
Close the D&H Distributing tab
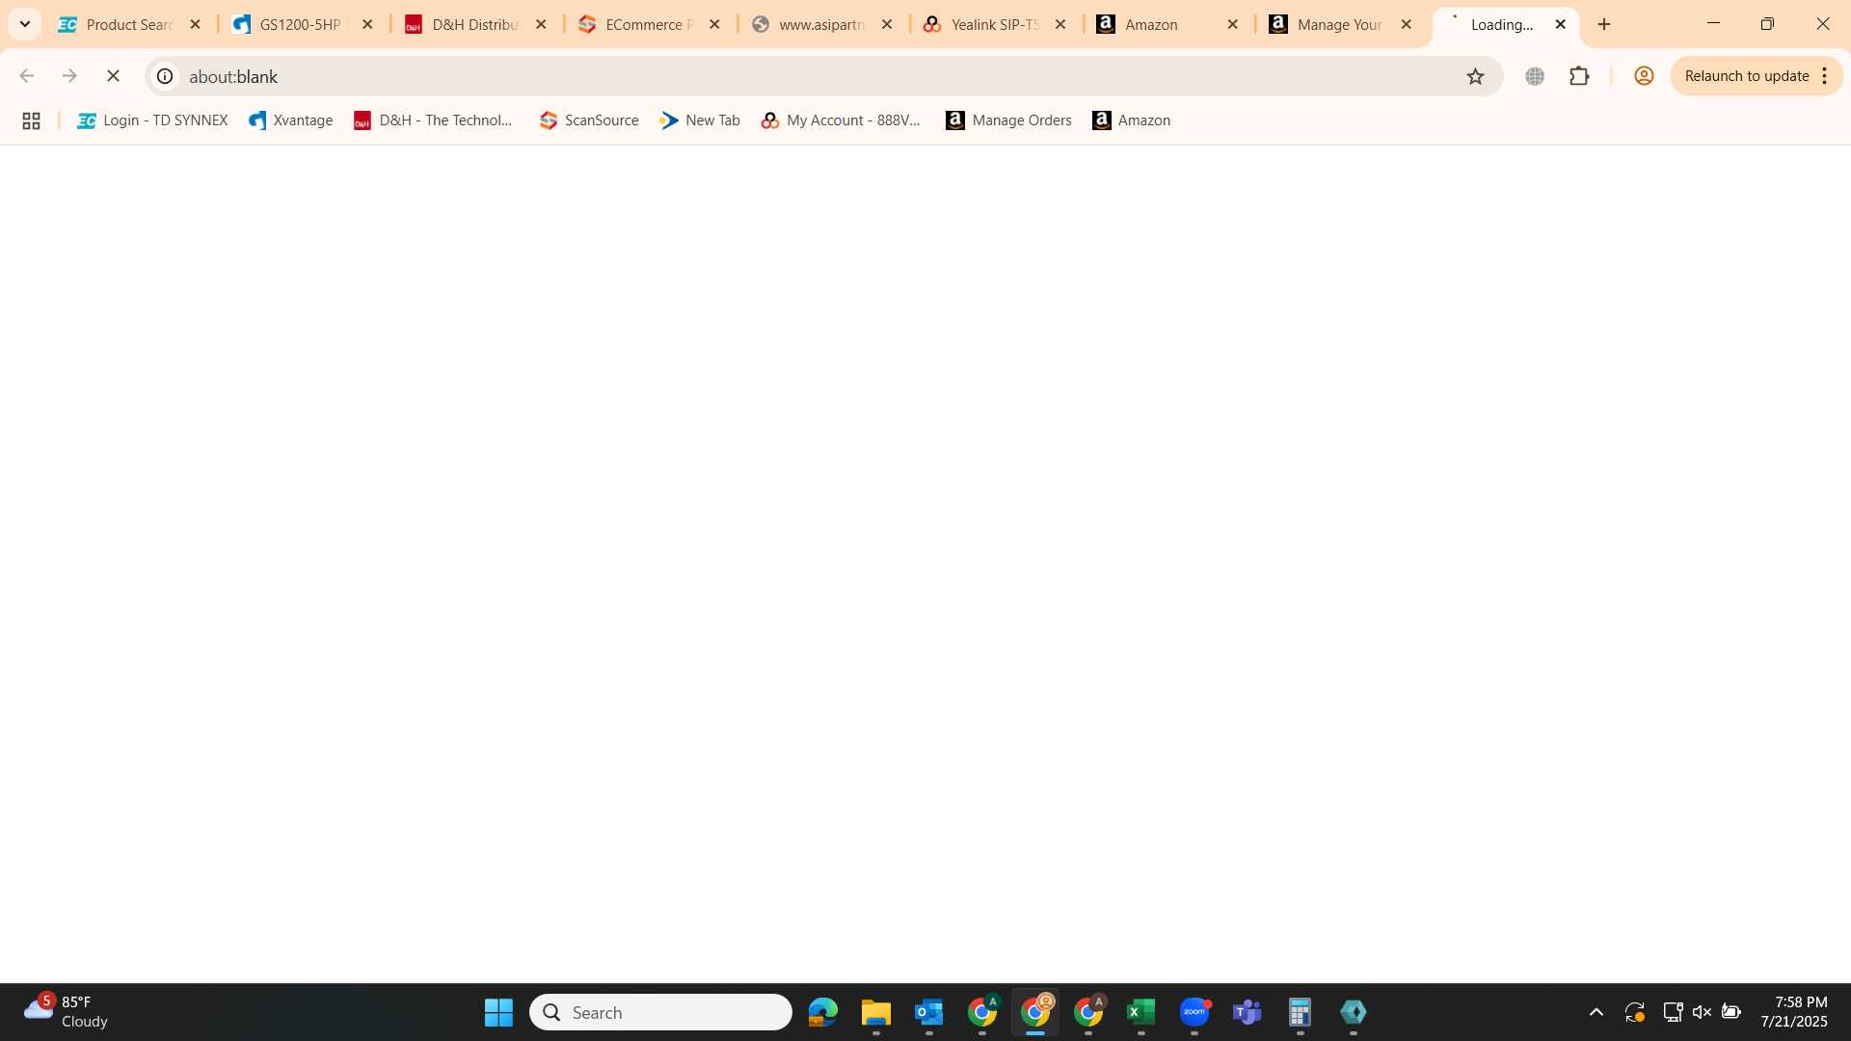tap(541, 24)
